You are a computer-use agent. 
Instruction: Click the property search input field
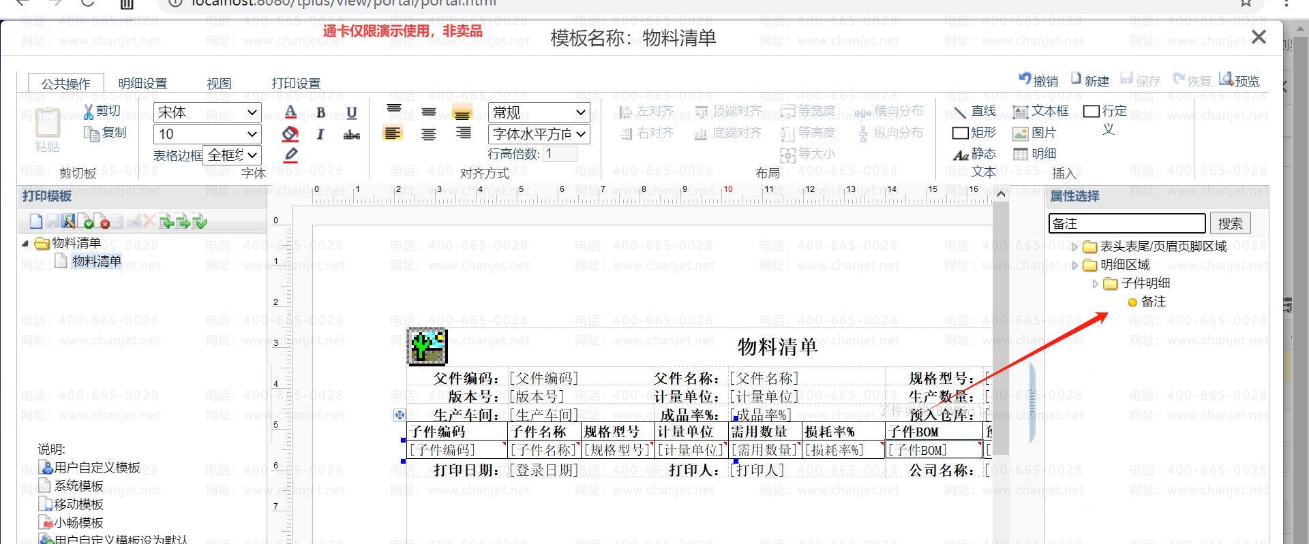(x=1126, y=224)
